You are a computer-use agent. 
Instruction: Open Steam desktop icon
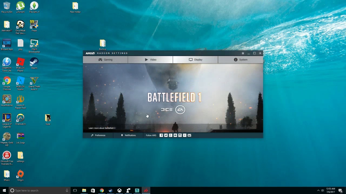click(34, 63)
